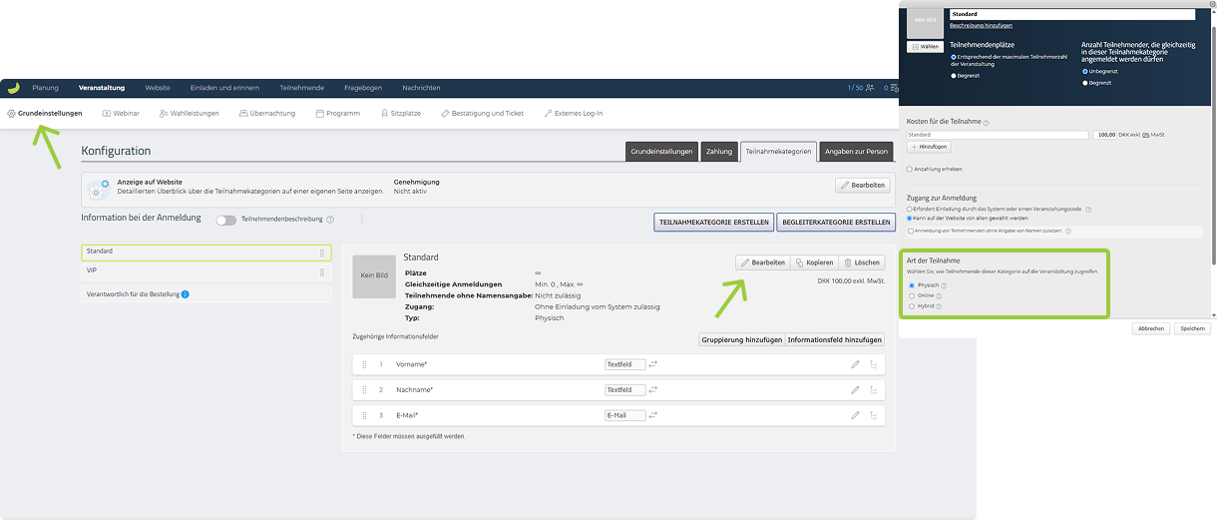Viewport: 1217px width, 520px height.
Task: Switch to the Zahlung tab
Action: (719, 152)
